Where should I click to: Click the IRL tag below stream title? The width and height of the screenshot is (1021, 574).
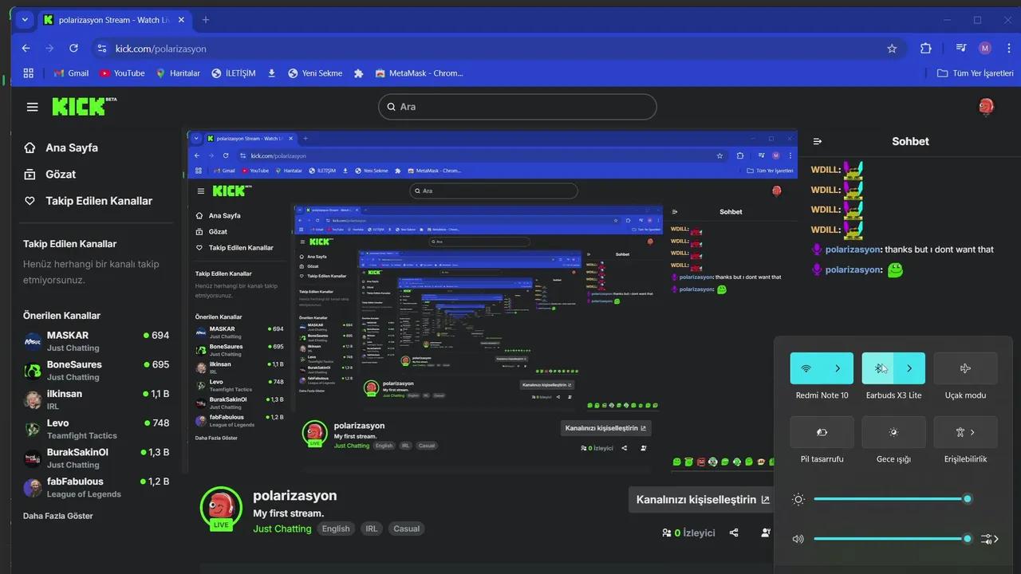371,529
